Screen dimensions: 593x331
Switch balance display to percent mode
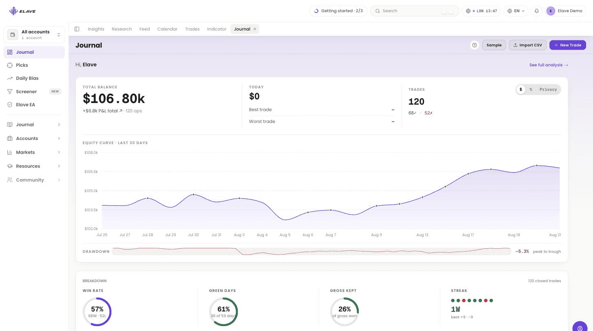point(531,90)
